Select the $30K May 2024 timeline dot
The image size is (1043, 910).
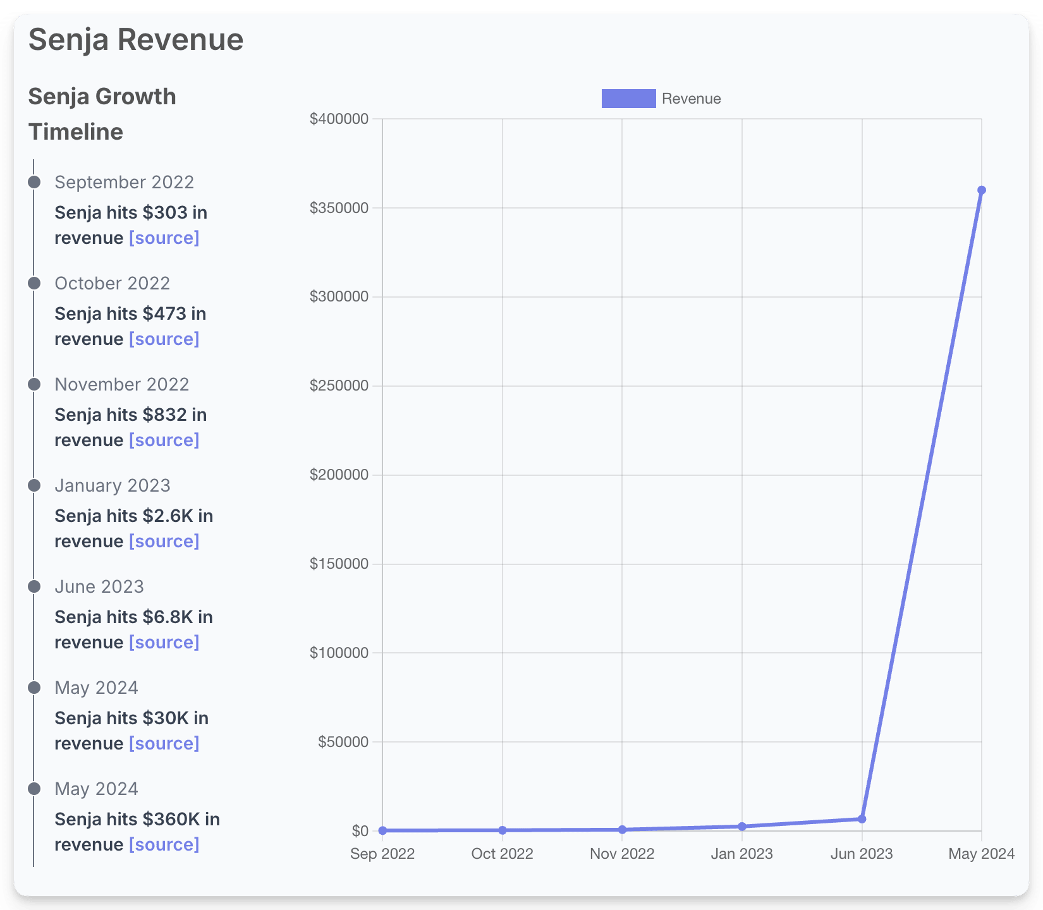pyautogui.click(x=34, y=688)
